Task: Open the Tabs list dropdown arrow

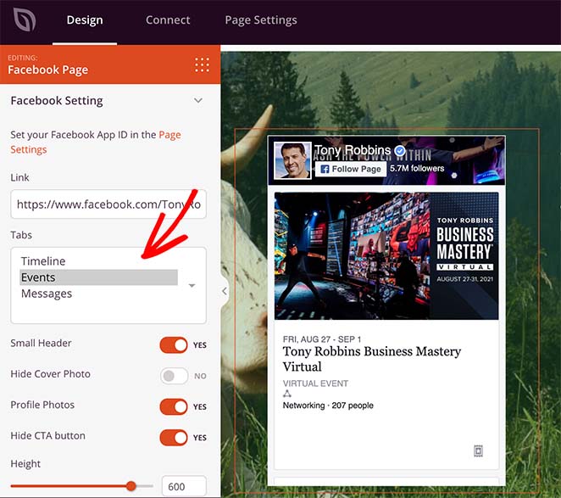Action: (192, 286)
